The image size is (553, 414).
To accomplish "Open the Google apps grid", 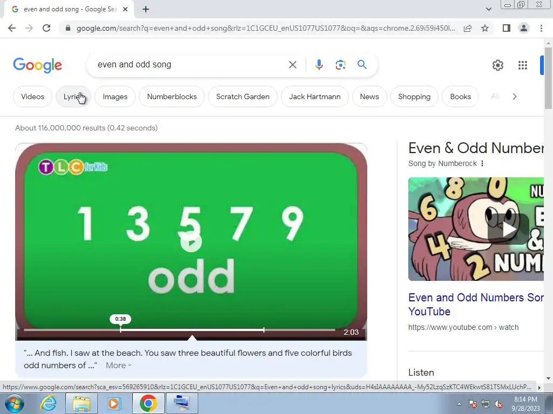I will (523, 65).
